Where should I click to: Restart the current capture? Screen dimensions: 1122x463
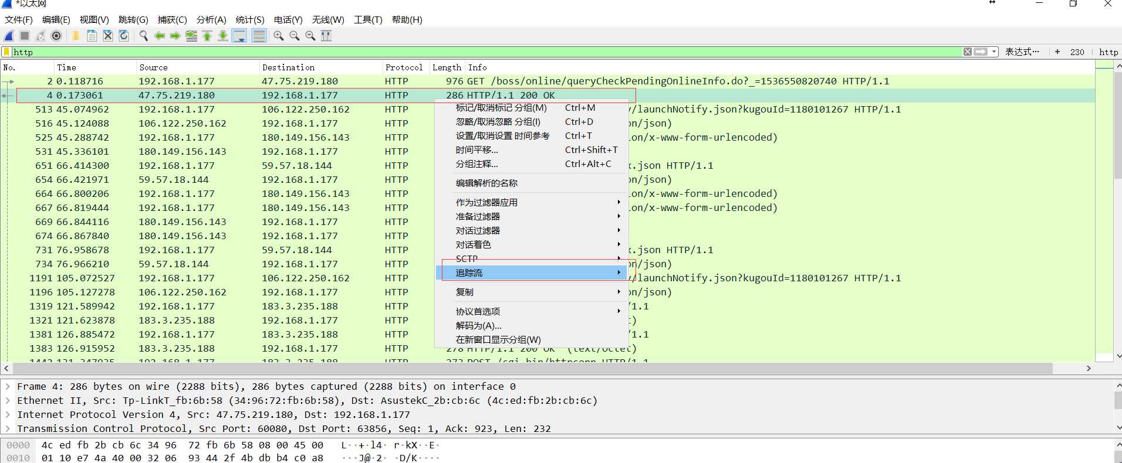(40, 36)
